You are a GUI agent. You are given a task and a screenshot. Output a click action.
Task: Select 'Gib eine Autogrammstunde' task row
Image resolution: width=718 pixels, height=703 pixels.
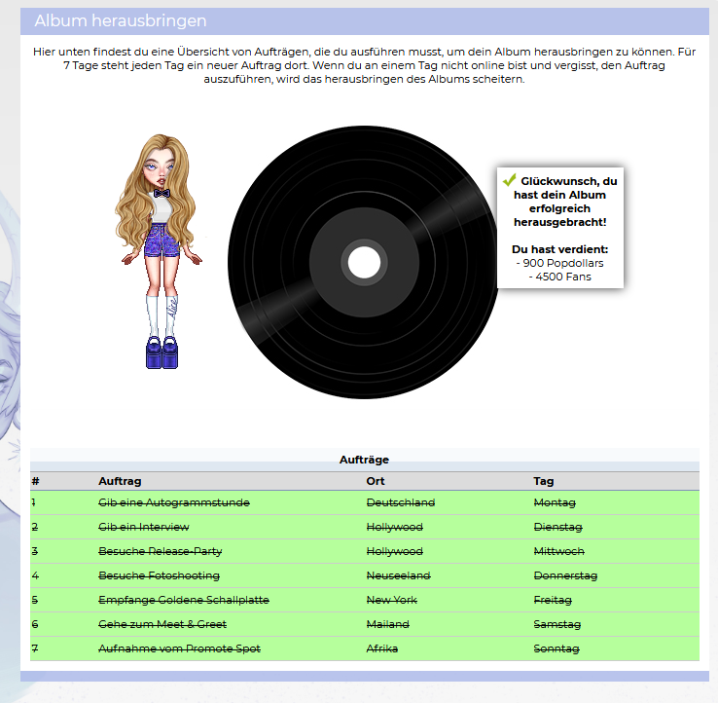pos(365,502)
